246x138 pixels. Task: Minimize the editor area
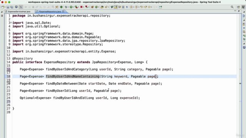tap(235, 11)
